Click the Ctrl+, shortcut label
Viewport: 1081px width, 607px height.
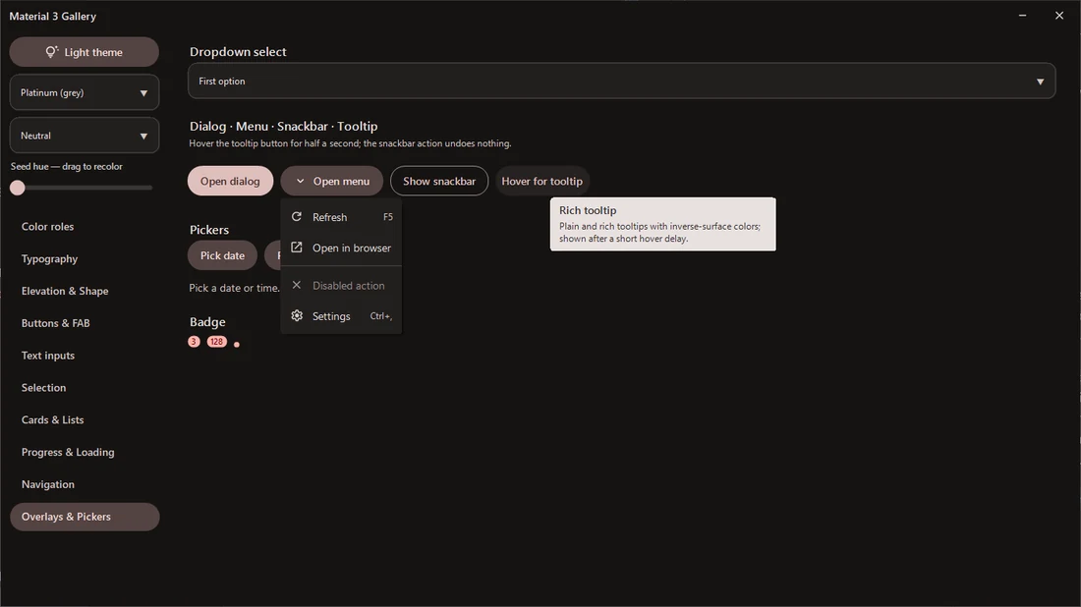(381, 316)
